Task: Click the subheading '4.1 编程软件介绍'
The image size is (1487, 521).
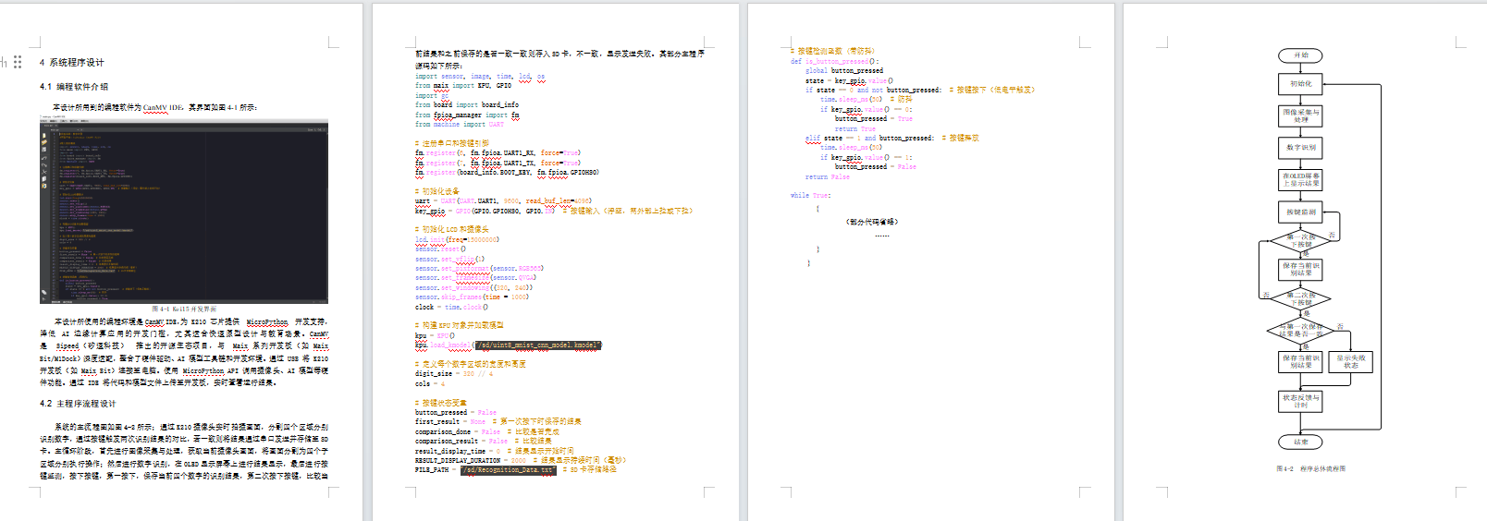Action: click(74, 87)
